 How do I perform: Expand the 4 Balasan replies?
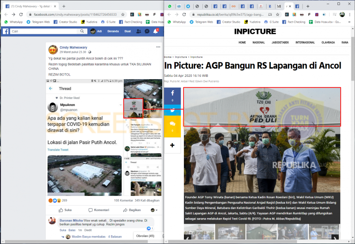coord(115,237)
